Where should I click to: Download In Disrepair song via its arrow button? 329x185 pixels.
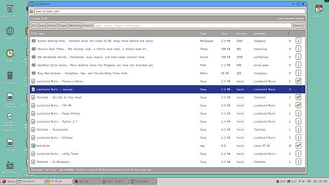pyautogui.click(x=298, y=162)
